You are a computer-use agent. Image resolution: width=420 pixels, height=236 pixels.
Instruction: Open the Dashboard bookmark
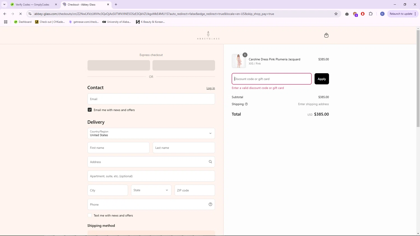point(23,22)
